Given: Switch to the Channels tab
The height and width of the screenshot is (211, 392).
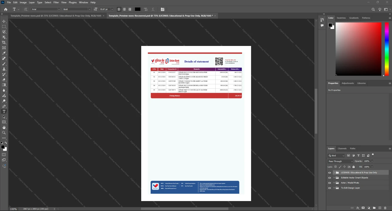Looking at the screenshot, I should pos(342,148).
